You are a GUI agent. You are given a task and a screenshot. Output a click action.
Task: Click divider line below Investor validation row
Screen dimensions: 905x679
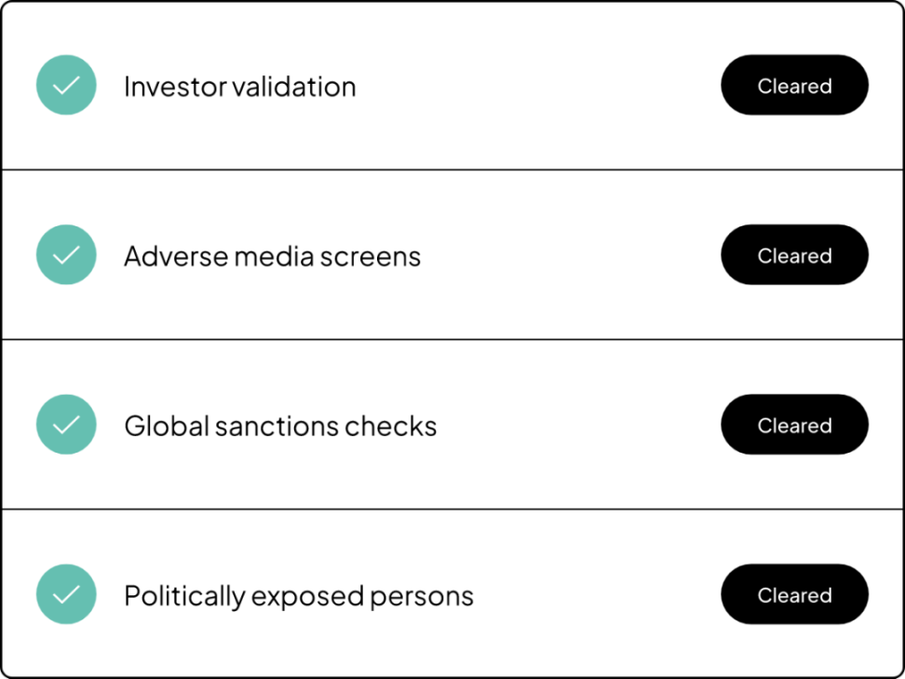[x=452, y=170]
